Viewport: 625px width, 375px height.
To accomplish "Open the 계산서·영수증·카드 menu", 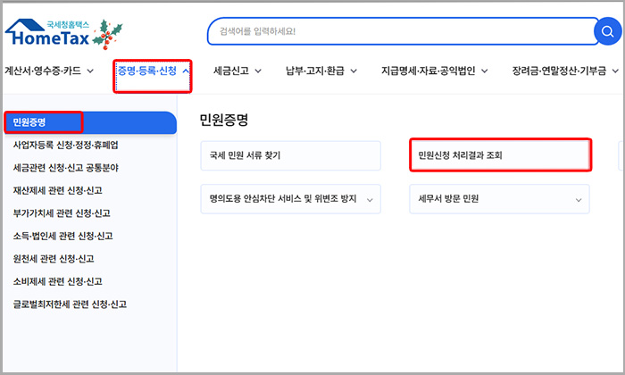I will 43,71.
